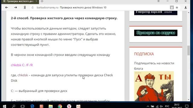The image size is (193, 108).
Task: Open the browser settings hamburger menu
Action: tap(159, 1)
